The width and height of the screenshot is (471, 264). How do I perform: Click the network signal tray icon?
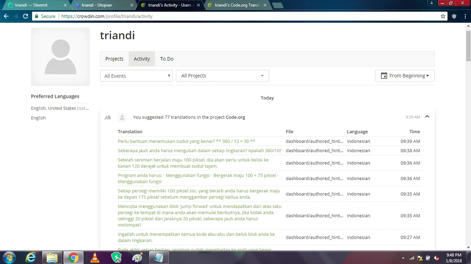411,258
